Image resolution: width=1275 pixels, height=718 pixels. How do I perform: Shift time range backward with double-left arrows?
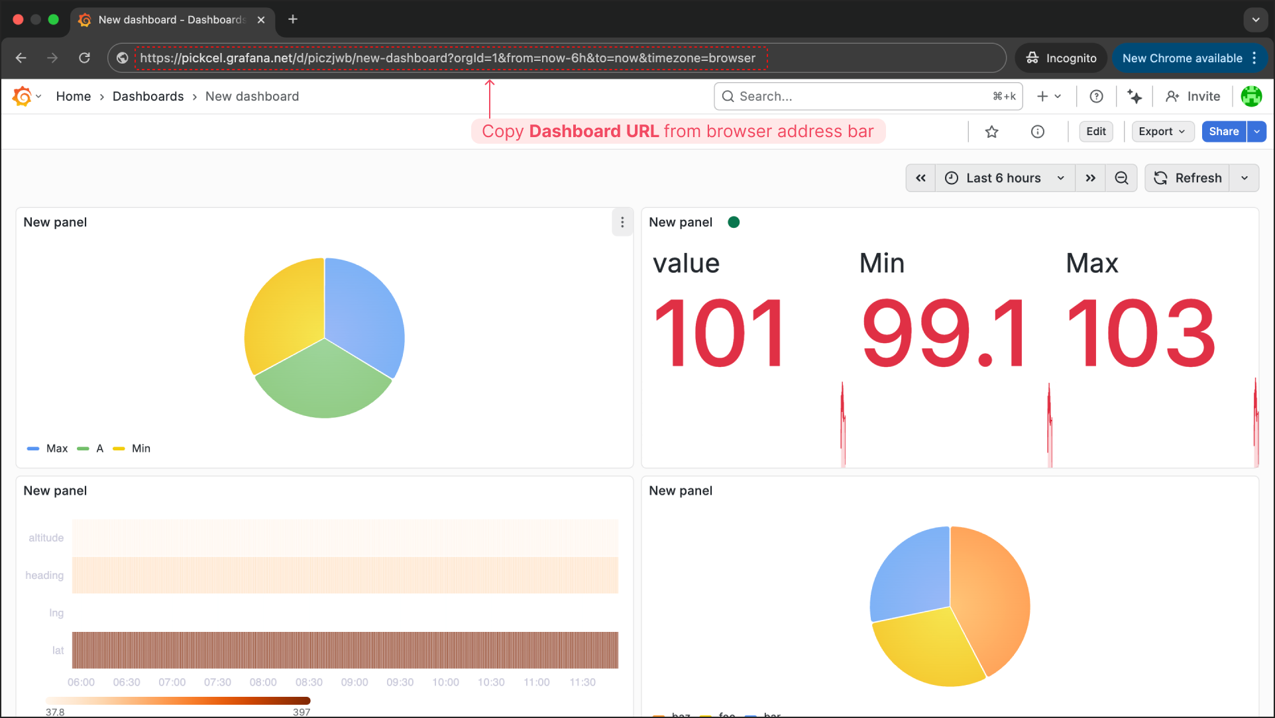[920, 178]
